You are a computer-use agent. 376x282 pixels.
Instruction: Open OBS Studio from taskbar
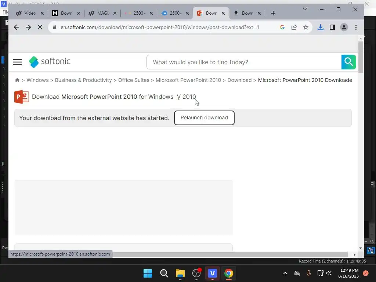tap(196, 273)
